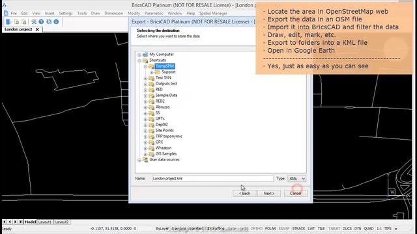Expand the User data sources node

[x=139, y=160]
